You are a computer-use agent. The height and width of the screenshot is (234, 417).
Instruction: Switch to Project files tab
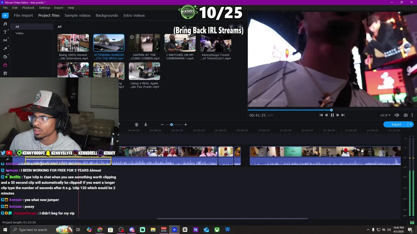(x=49, y=15)
